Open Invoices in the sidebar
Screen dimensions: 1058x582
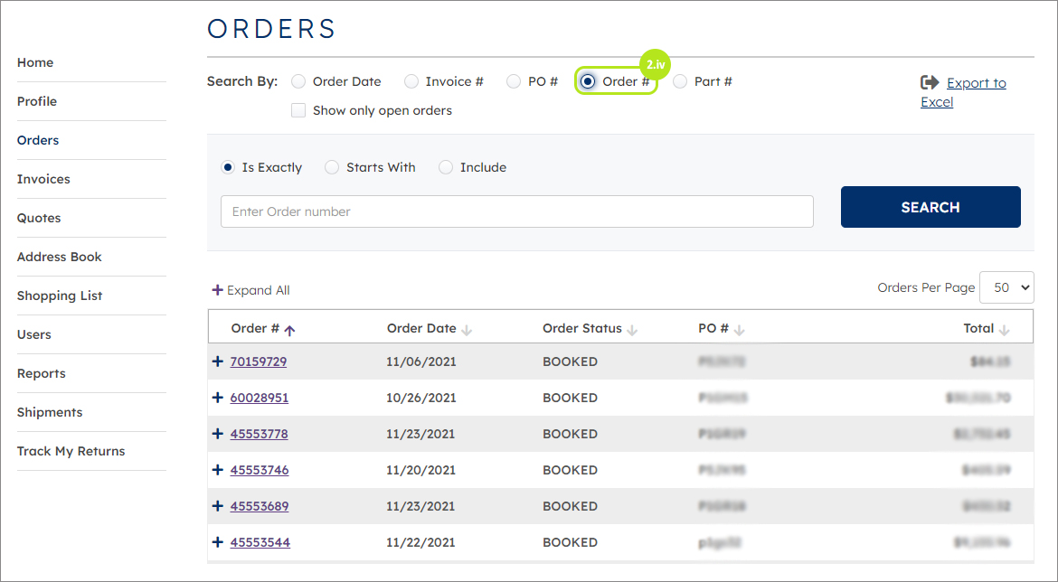click(x=43, y=179)
